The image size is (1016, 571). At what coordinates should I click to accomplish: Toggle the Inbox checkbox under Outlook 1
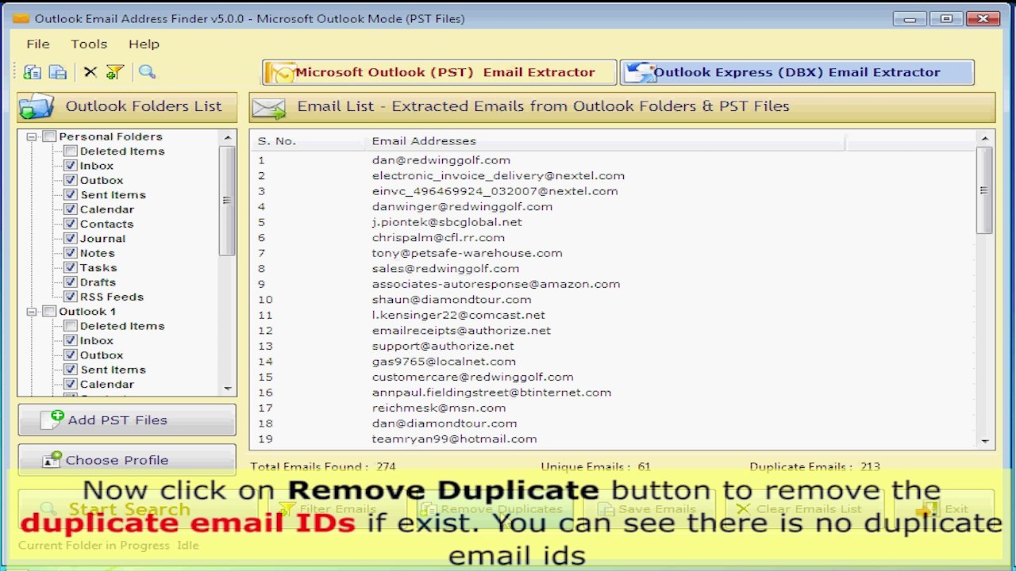click(x=71, y=341)
